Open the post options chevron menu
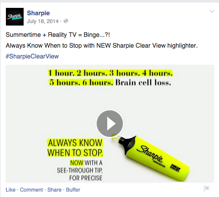Screen dimensions: 219x197 click(212, 11)
